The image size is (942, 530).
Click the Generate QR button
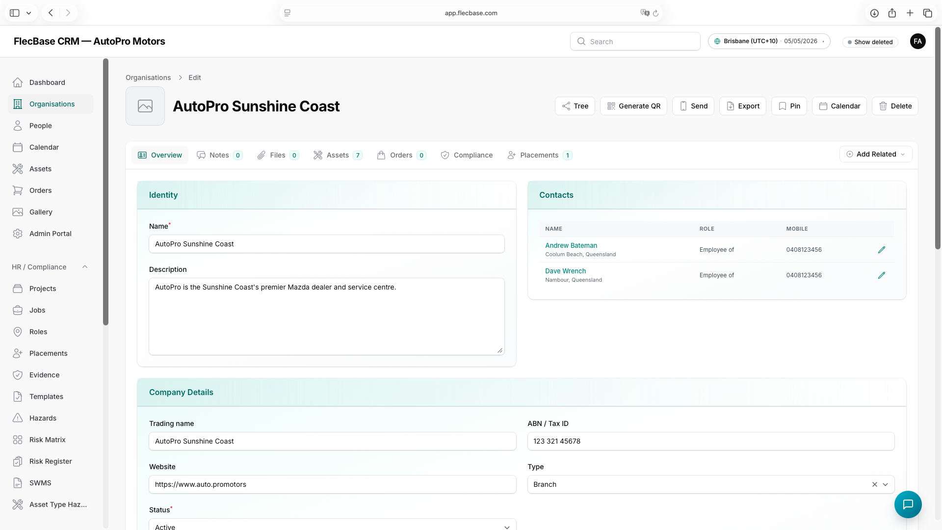point(633,106)
